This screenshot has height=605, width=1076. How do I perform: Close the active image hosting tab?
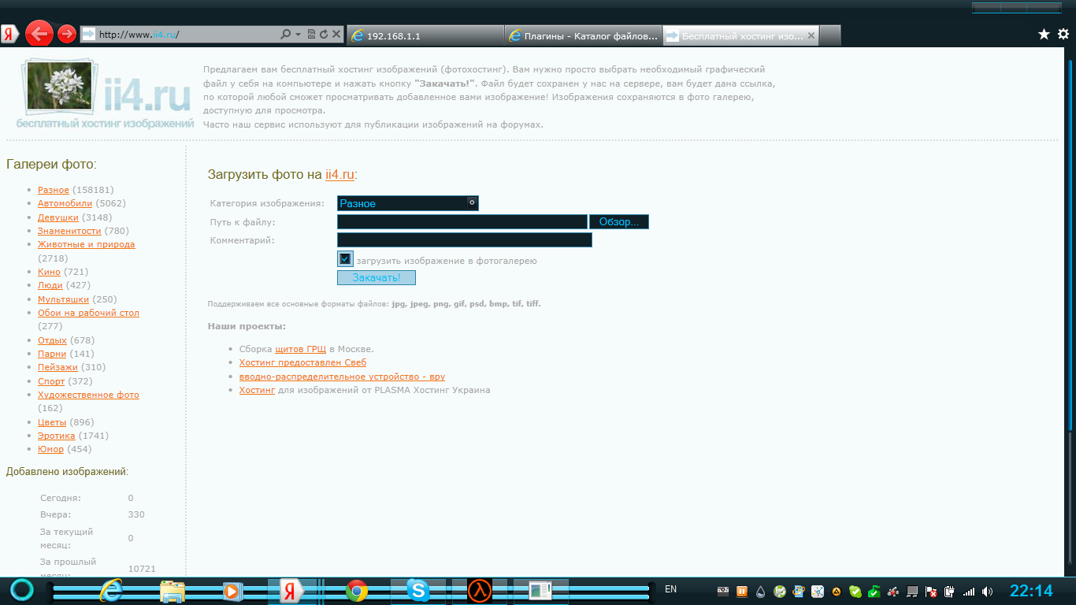[x=812, y=35]
